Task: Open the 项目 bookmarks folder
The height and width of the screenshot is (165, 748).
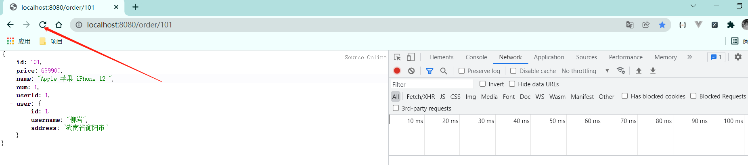Action: [51, 41]
